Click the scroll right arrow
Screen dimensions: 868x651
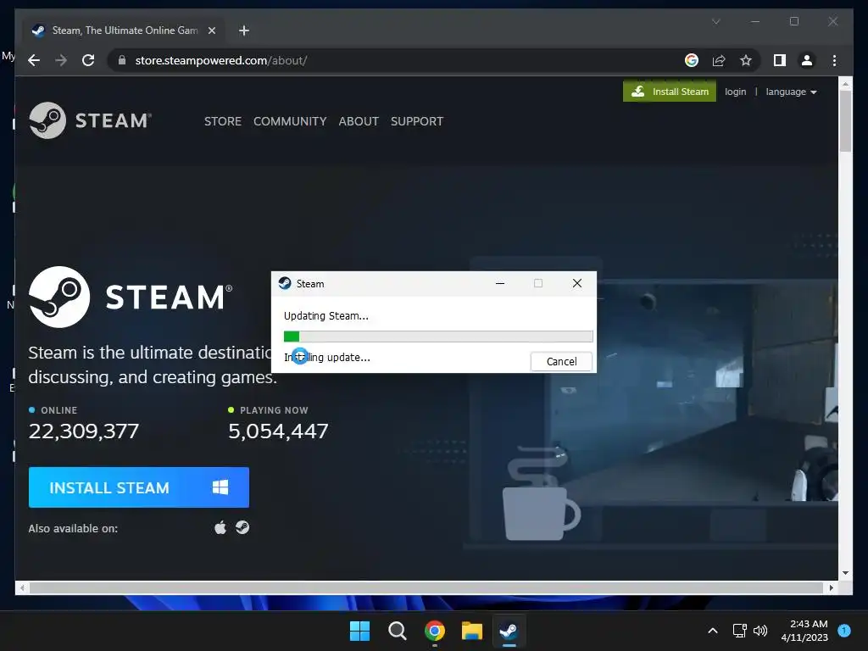[x=832, y=588]
